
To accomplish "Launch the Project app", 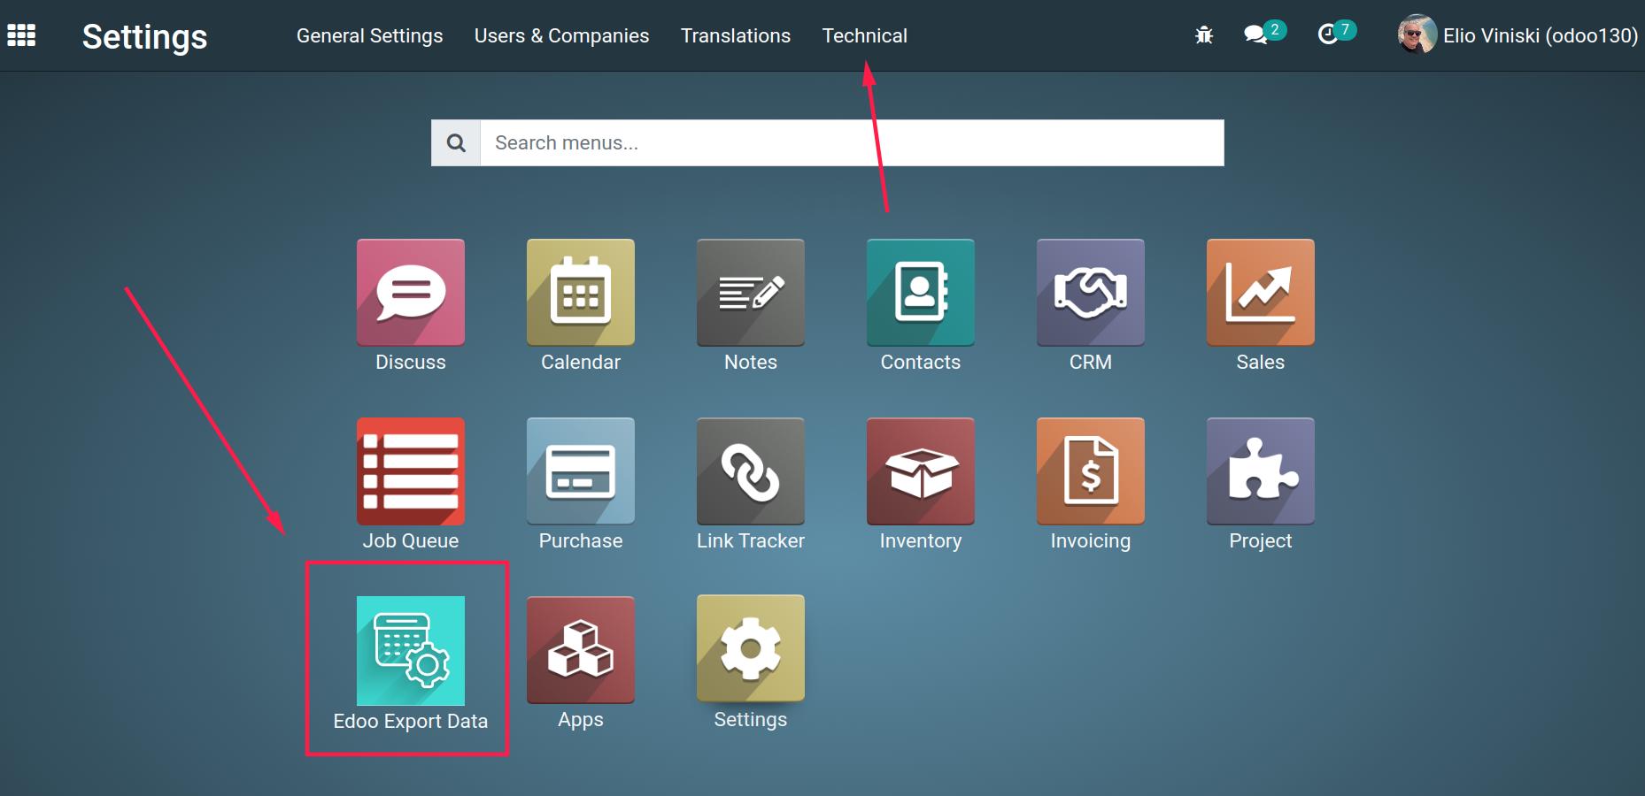I will pos(1261,471).
